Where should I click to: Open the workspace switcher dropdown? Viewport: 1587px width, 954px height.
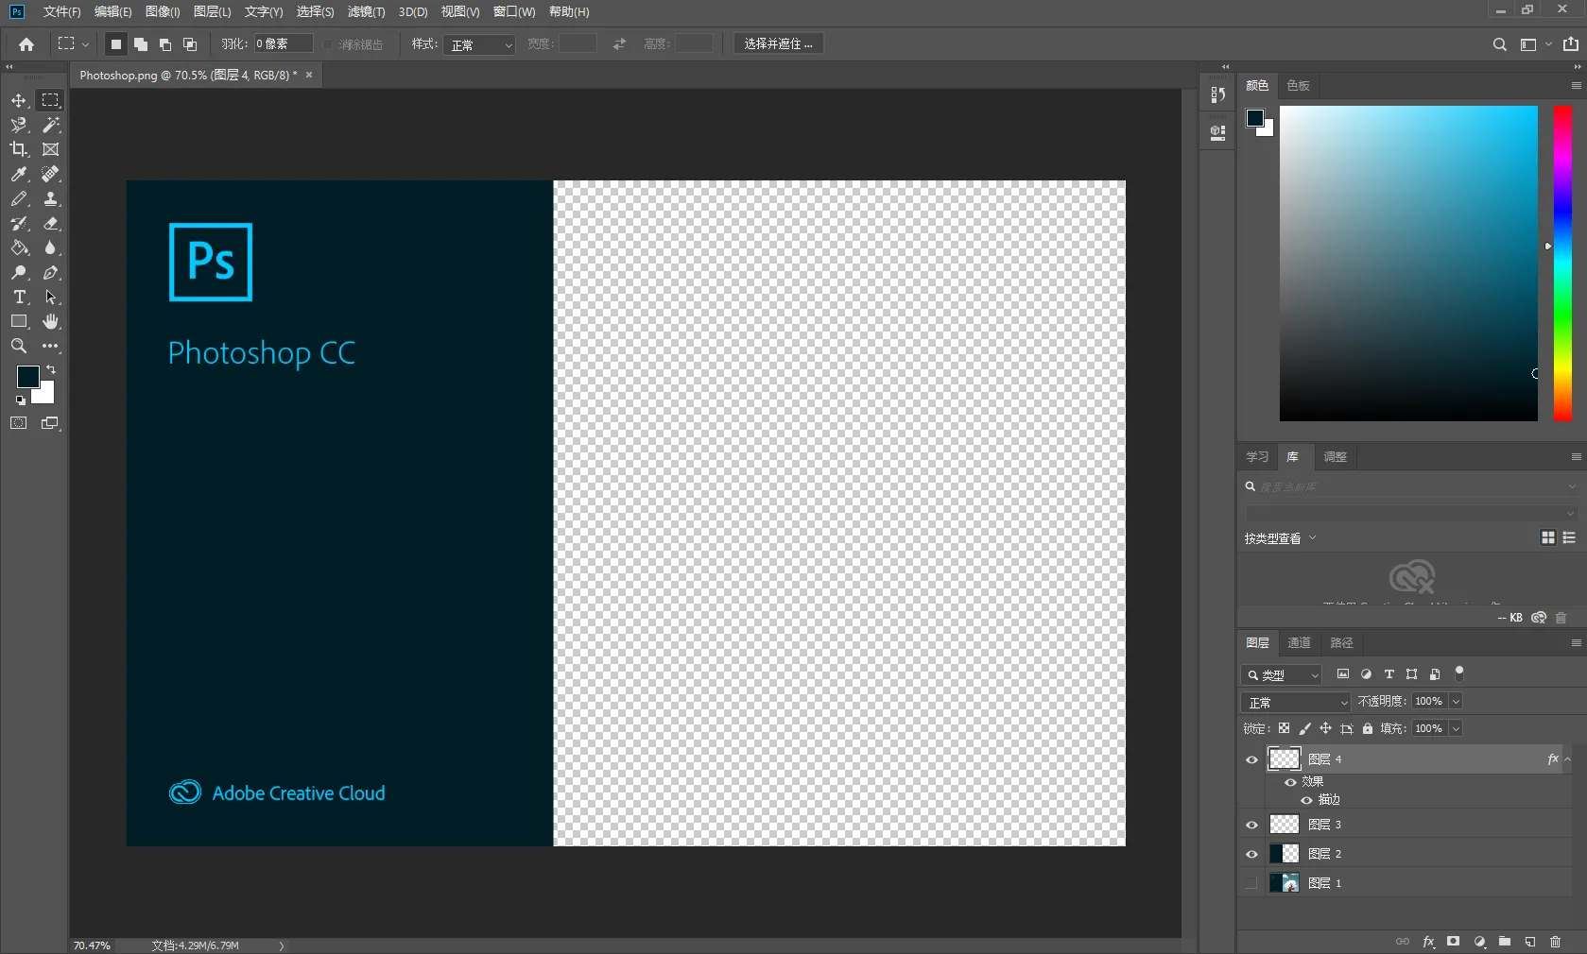coord(1535,44)
